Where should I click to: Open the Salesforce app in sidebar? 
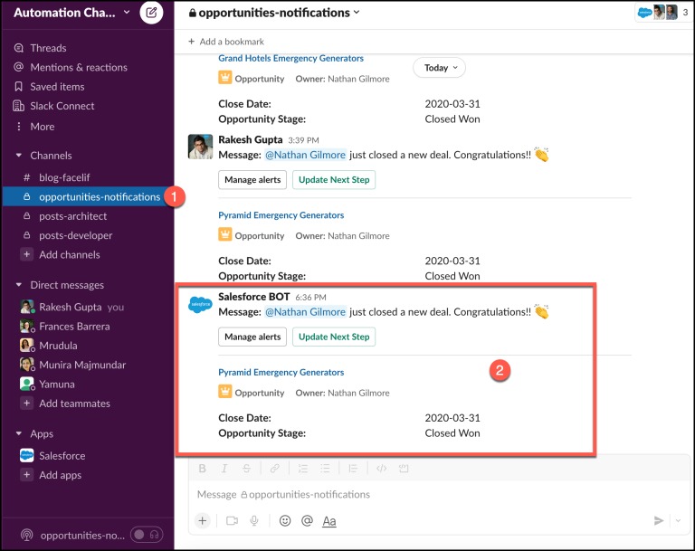tap(52, 456)
